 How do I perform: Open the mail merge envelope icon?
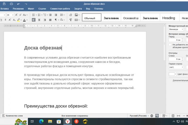pos(76,20)
